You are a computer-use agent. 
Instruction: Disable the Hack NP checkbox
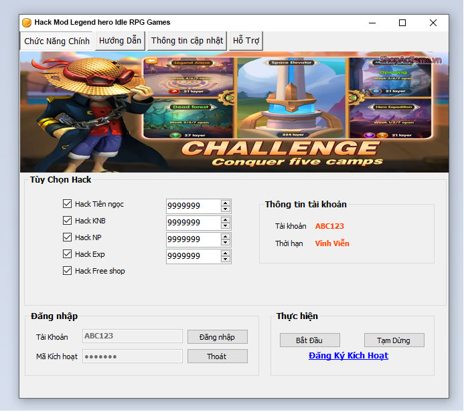(67, 237)
